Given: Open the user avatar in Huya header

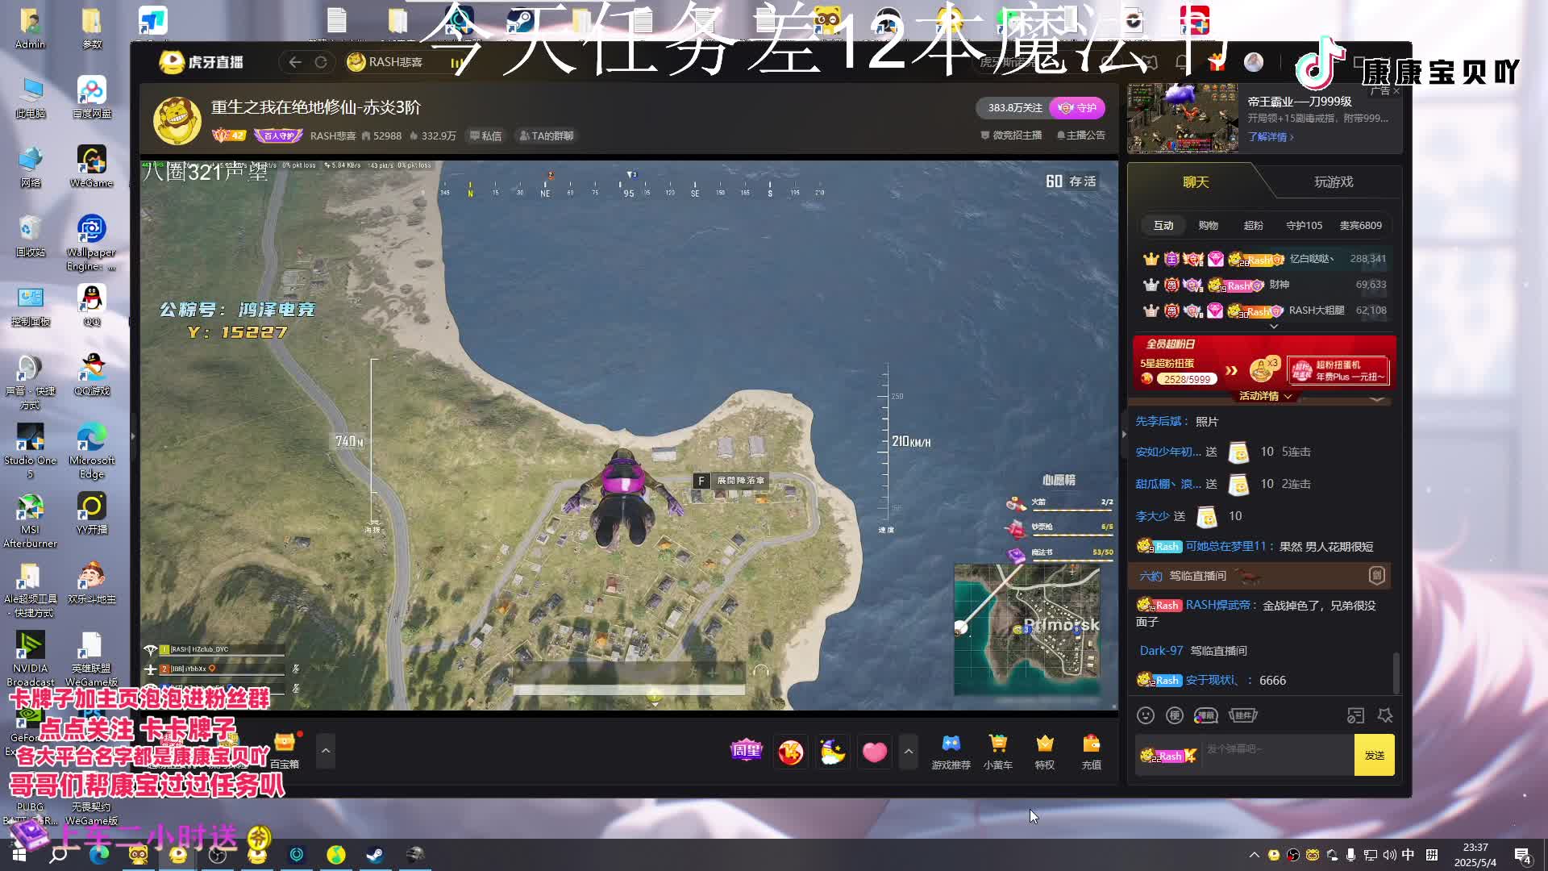Looking at the screenshot, I should [1254, 62].
